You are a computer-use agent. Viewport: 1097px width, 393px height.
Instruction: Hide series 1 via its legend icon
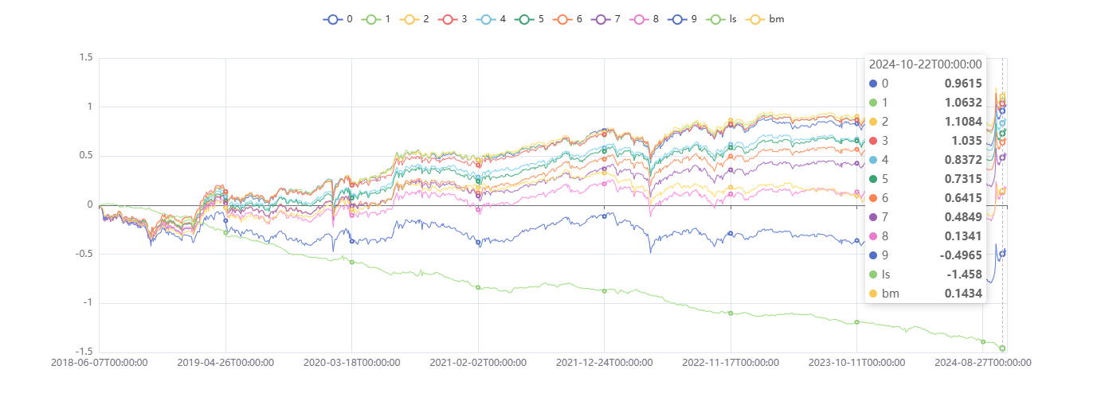[370, 18]
